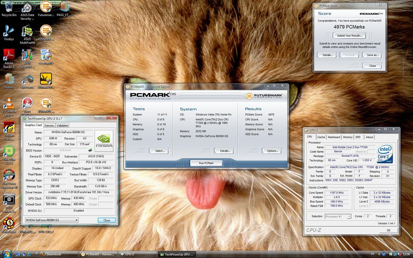
Task: Click the taskbar clock showing 13:59
Action: (406, 254)
